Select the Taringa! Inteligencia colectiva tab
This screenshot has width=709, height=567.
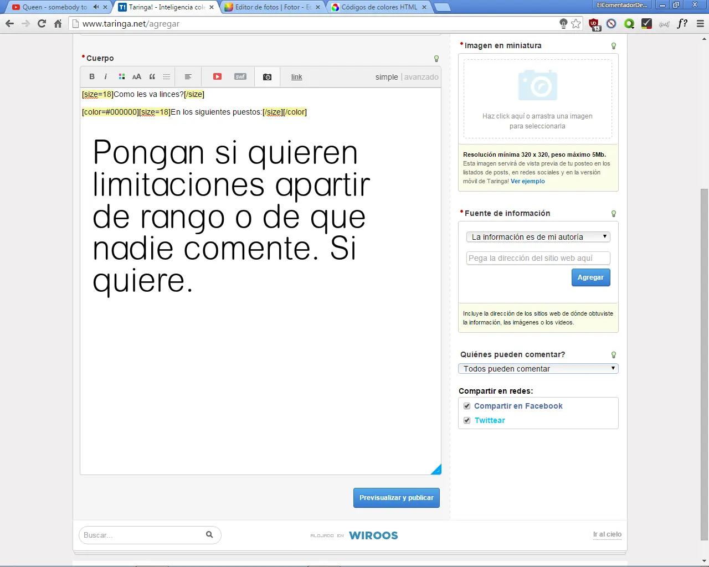[x=167, y=7]
